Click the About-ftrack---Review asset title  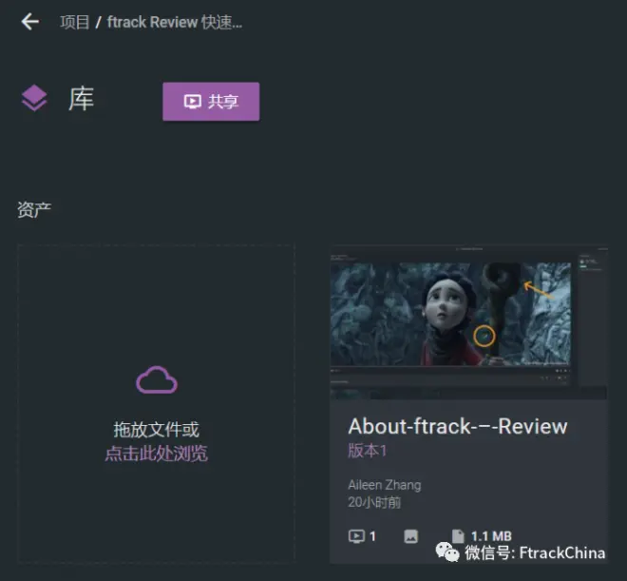458,426
